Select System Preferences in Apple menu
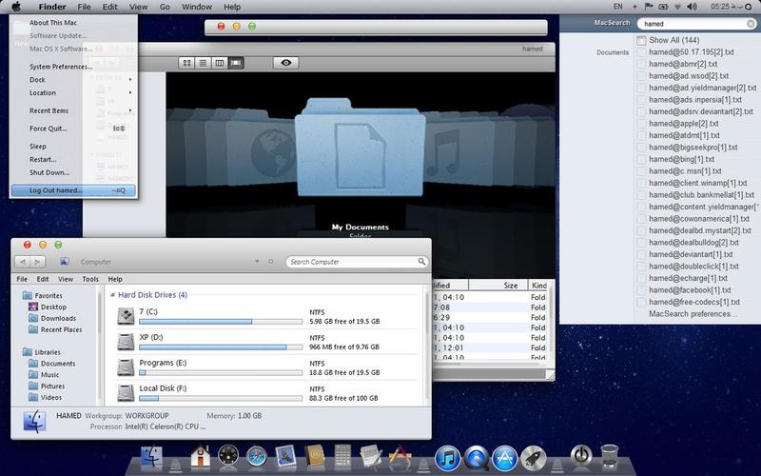Viewport: 761px width, 476px height. 61,67
